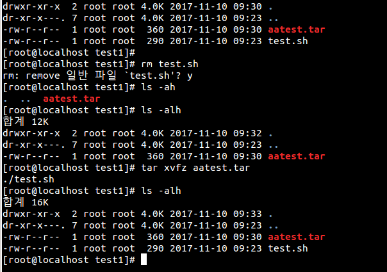Click the empty prompt line above 'rm test.sh'
Screen dimensions: 387x272
69,52
